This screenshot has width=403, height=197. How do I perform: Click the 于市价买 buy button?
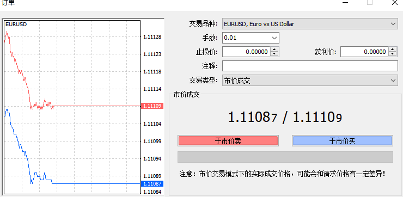coord(343,141)
